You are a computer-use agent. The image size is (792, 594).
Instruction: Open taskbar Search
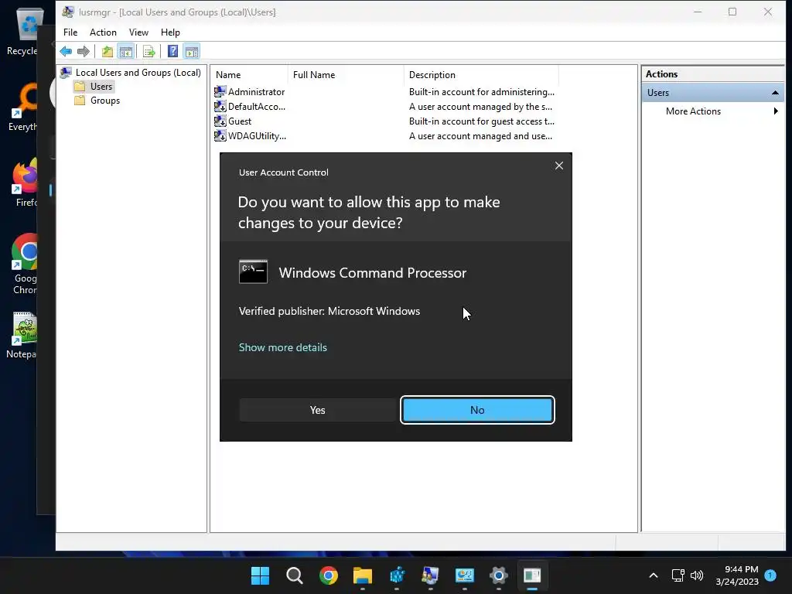tap(295, 575)
